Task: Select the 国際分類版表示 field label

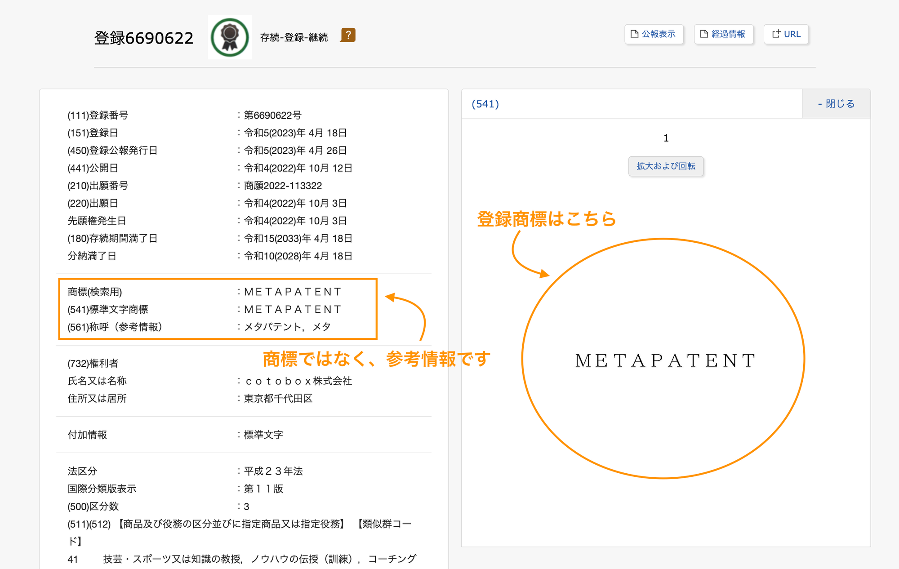Action: [102, 489]
